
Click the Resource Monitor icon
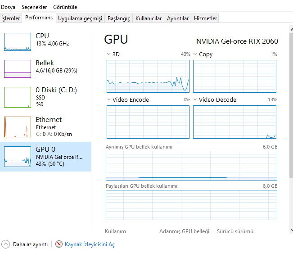coord(59,244)
